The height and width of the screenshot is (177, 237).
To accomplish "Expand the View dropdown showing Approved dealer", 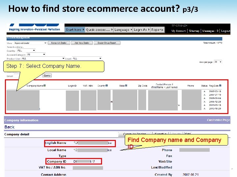I will tap(30, 43).
